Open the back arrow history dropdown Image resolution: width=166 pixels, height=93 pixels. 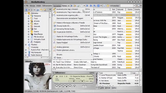[29, 10]
